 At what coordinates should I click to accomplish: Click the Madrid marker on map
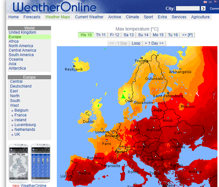click(x=85, y=171)
